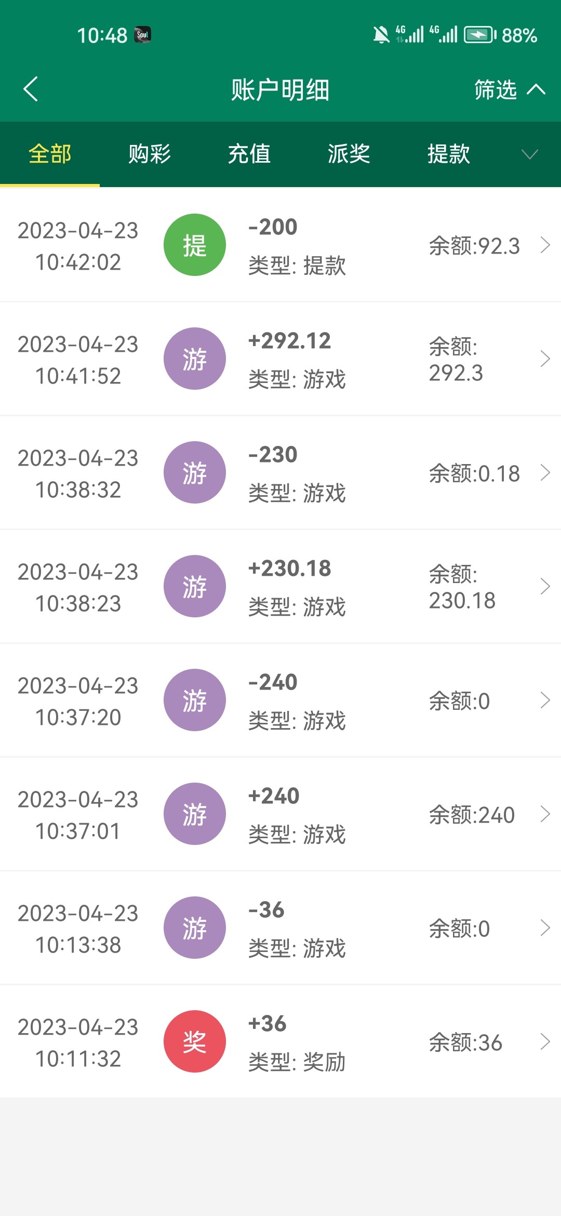Open the 筛选 filter dropdown
Screen dimensions: 561x1216
tap(509, 90)
